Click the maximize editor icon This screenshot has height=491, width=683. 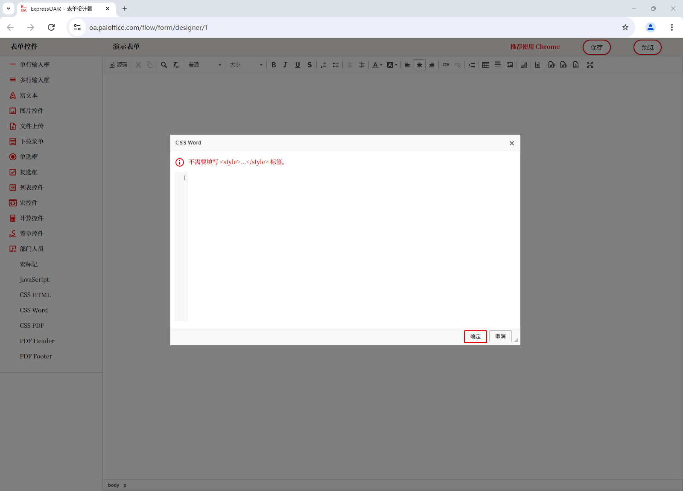pyautogui.click(x=590, y=65)
